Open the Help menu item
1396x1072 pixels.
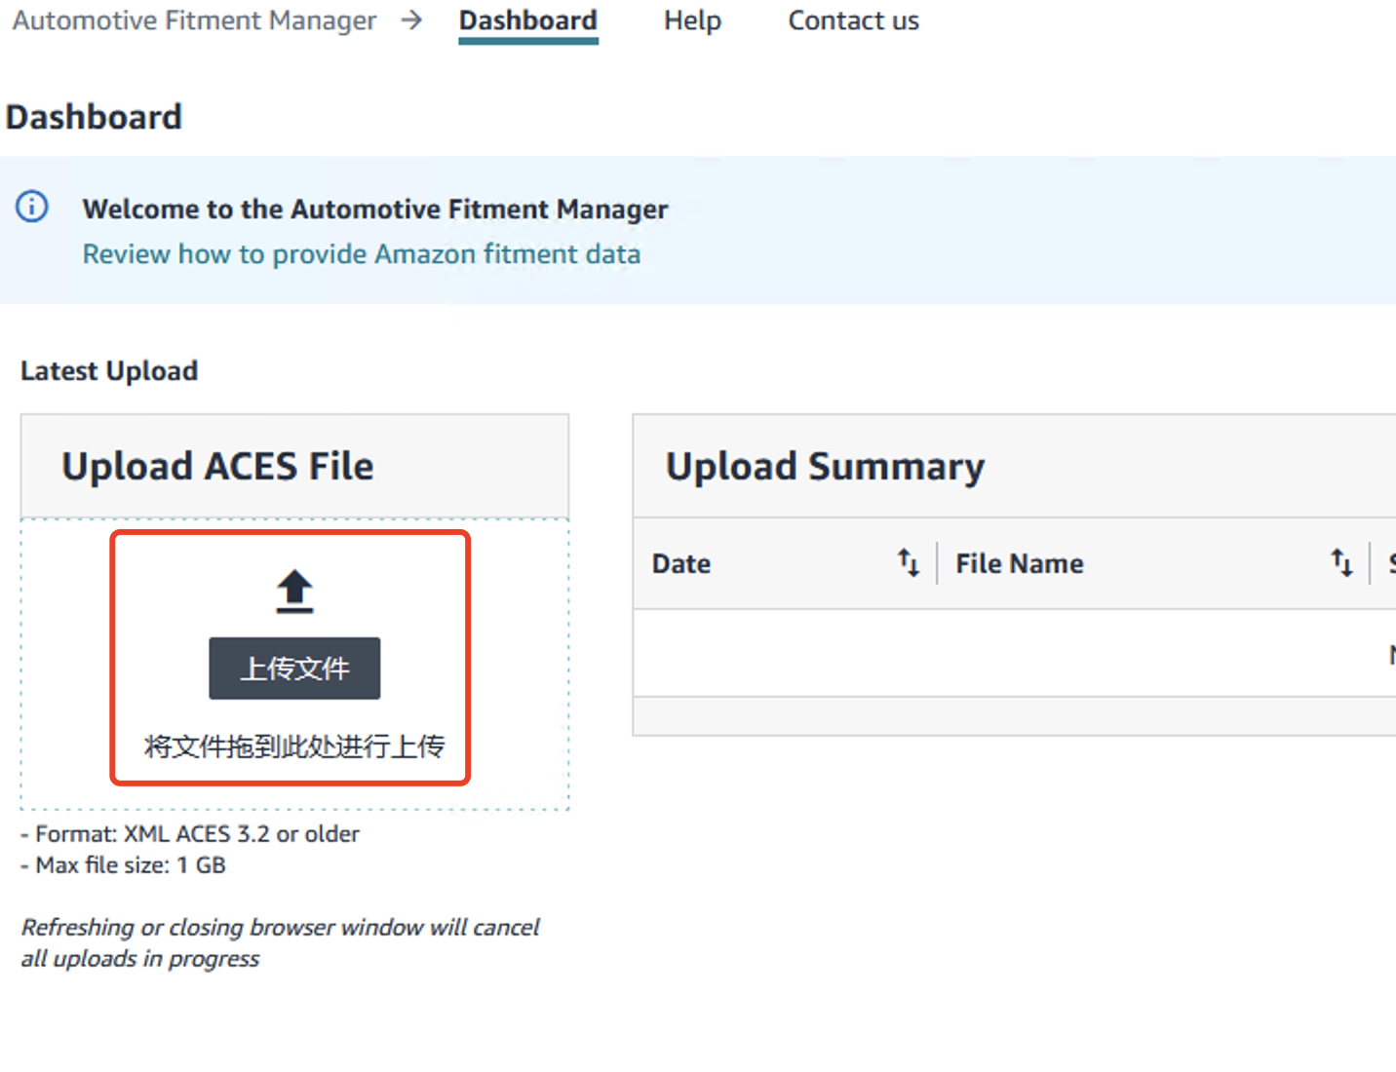point(692,21)
